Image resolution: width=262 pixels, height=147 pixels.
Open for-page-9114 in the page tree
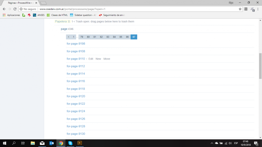tap(76, 74)
